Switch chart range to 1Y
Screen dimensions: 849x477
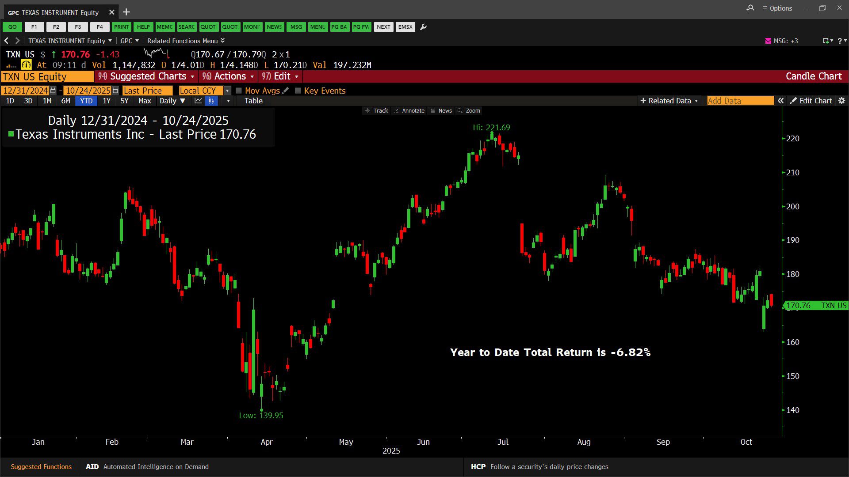click(x=107, y=101)
